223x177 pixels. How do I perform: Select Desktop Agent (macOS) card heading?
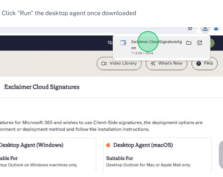143,145
